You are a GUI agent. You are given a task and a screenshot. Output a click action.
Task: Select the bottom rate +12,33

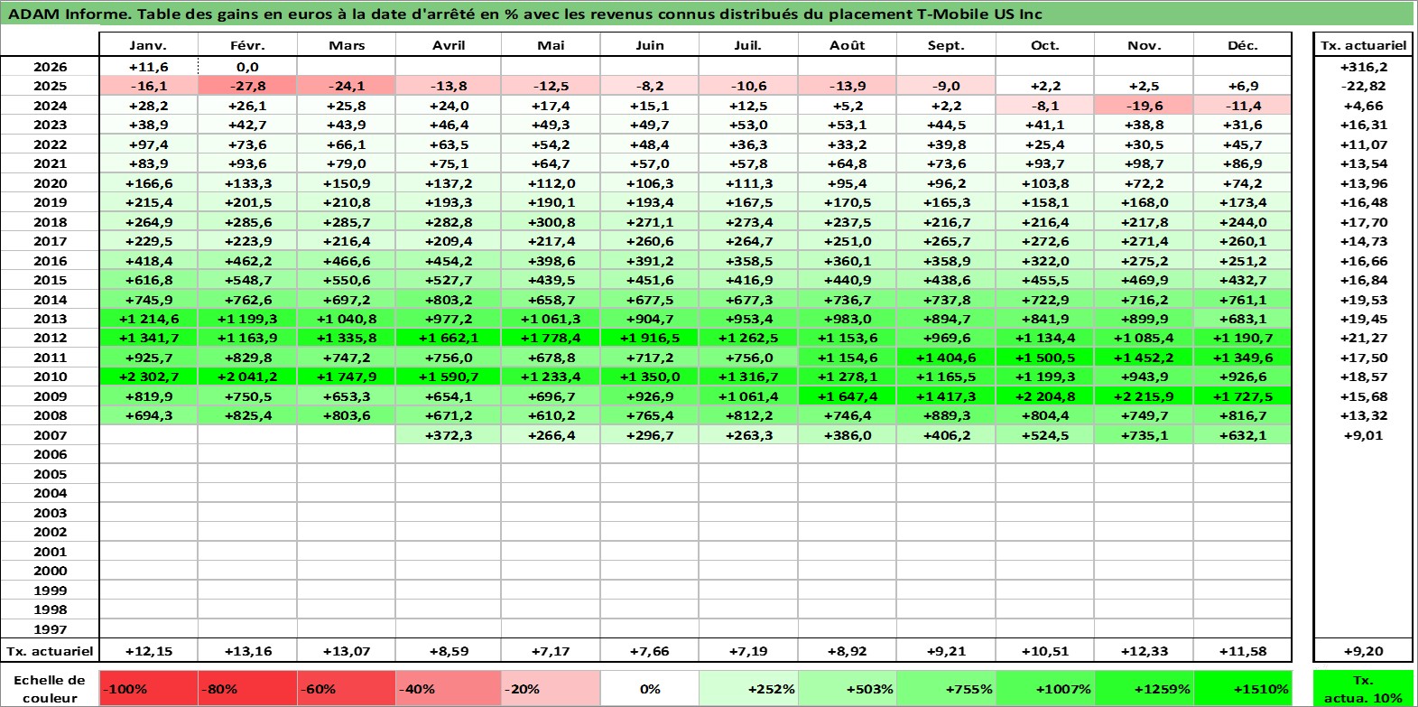coord(1145,651)
